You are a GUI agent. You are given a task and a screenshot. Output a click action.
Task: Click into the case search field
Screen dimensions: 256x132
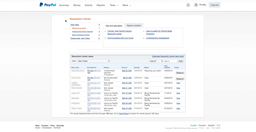pyautogui.click(x=170, y=61)
